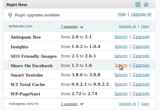The image size is (160, 110).
Task: Open the tortekolaci.com site
Action: 145,26
